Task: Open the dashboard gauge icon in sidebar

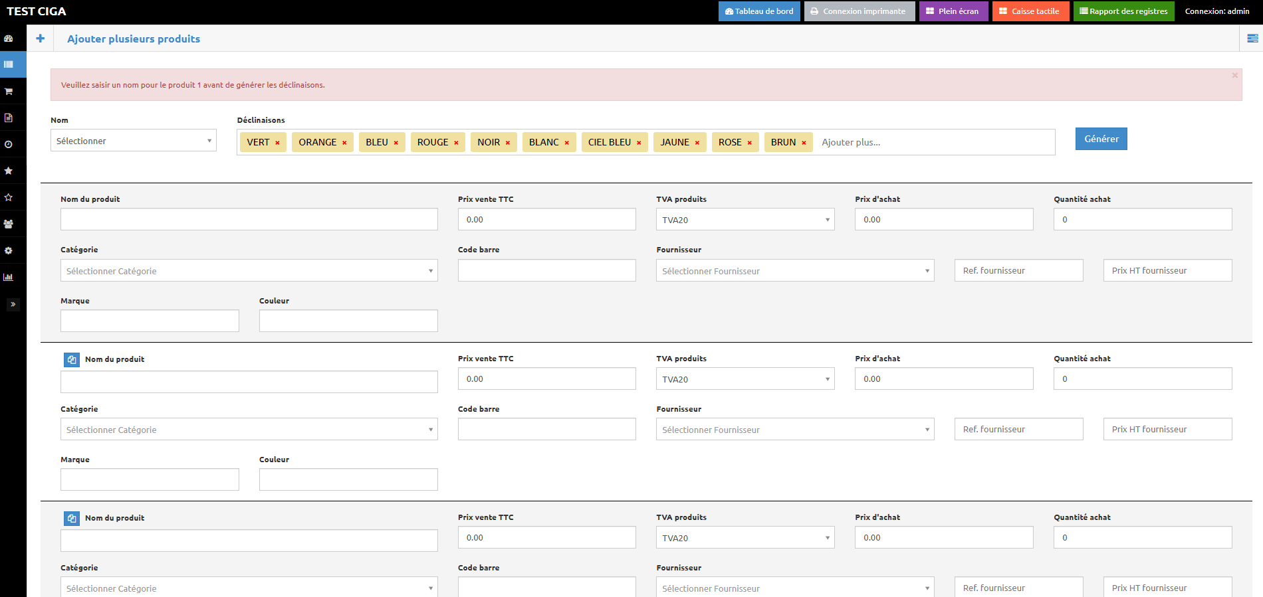Action: click(x=9, y=39)
